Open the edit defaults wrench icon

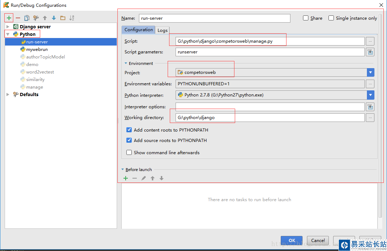(x=36, y=18)
